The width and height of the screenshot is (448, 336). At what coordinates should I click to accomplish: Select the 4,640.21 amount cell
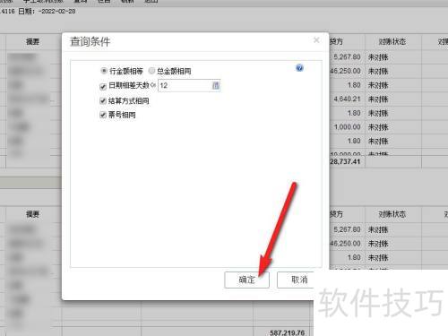tap(347, 99)
